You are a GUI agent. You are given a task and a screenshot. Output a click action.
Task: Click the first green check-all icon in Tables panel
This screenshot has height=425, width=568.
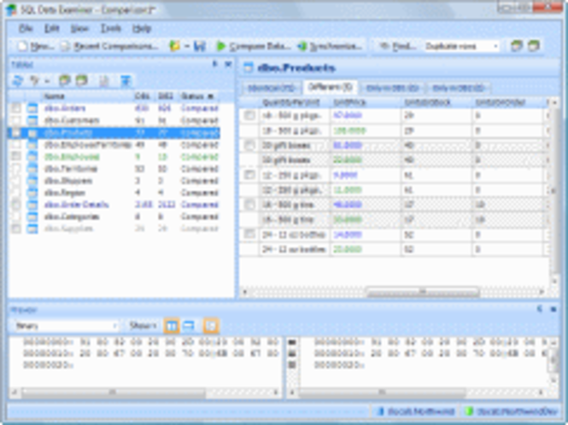tap(64, 80)
